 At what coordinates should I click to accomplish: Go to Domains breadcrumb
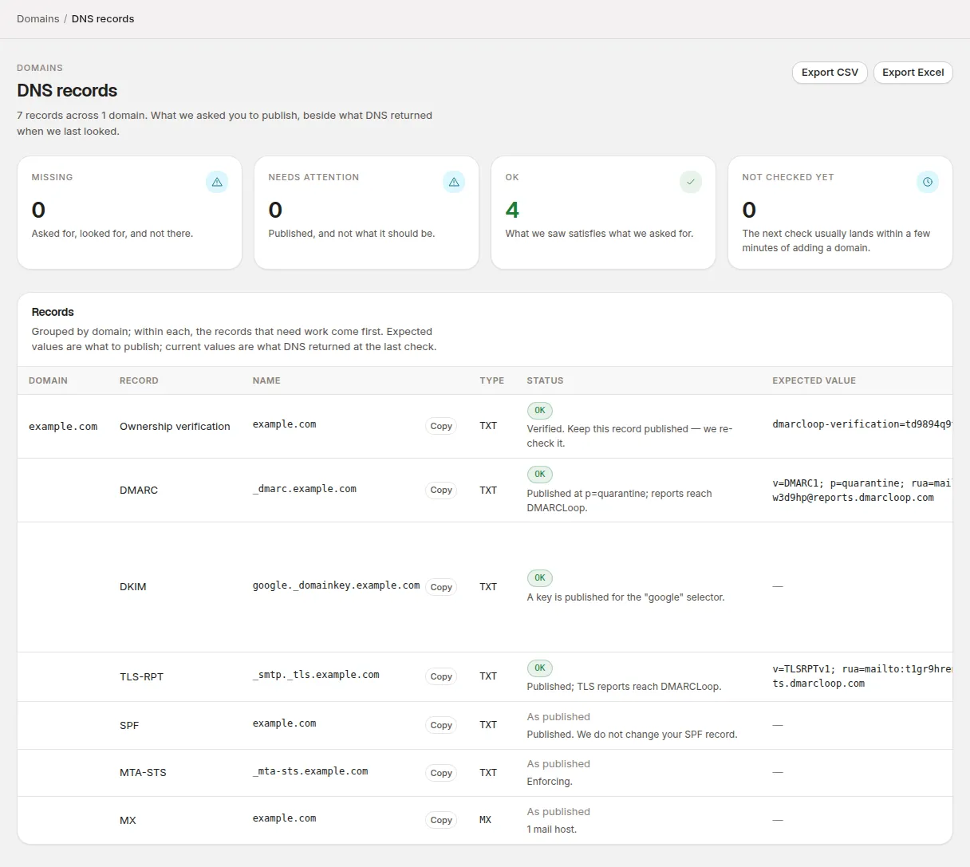pyautogui.click(x=38, y=19)
